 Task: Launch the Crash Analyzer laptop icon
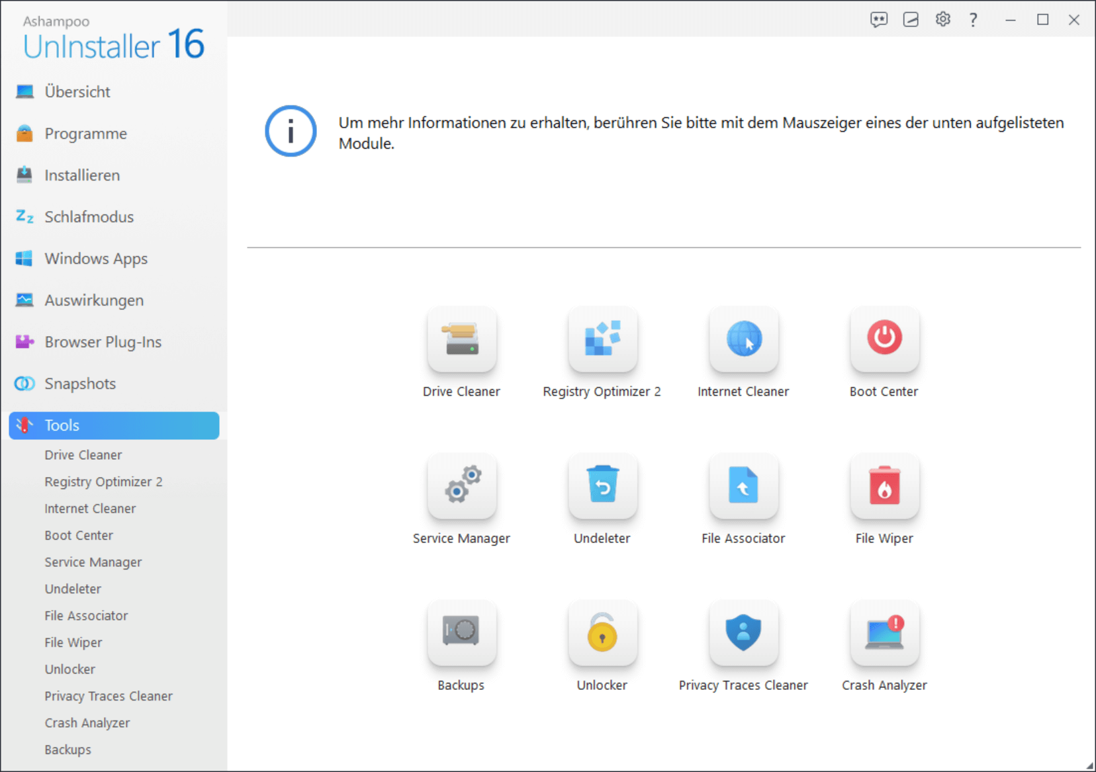(x=884, y=632)
